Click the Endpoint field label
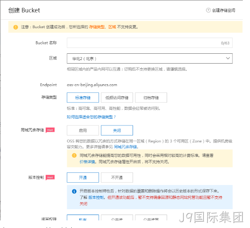250x228 pixels. click(48, 85)
